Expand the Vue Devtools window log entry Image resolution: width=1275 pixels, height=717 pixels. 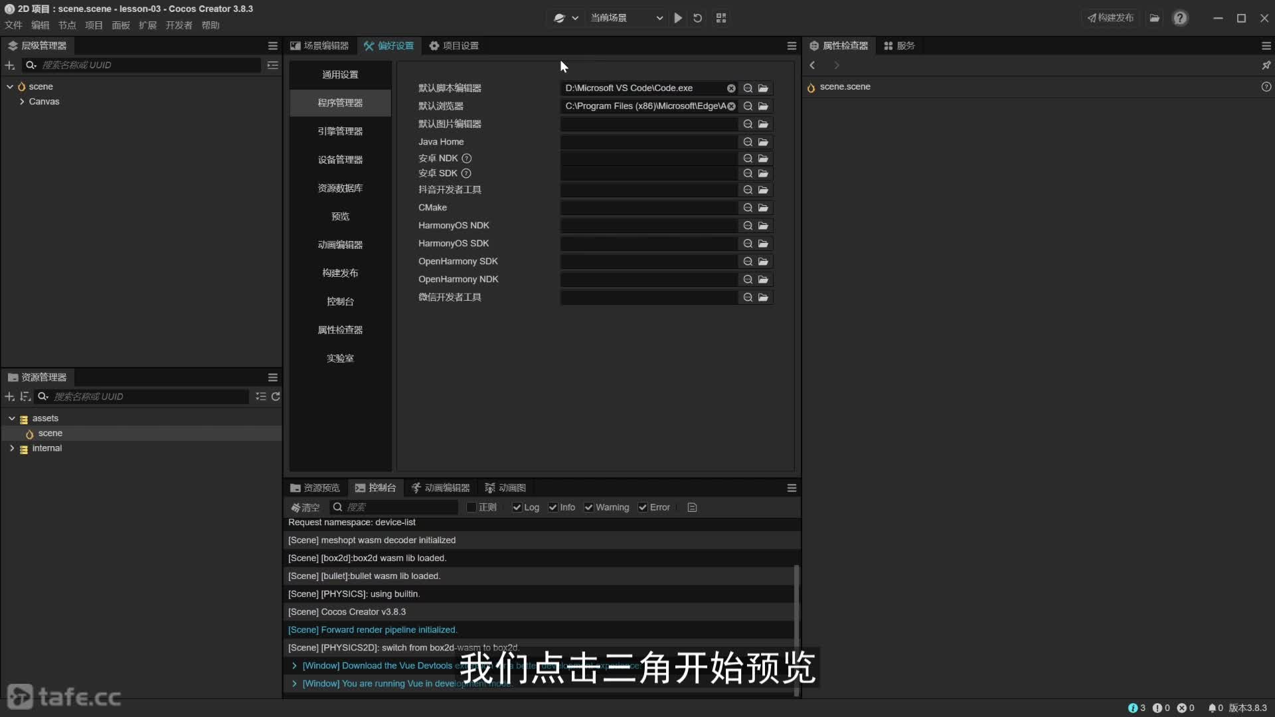294,665
